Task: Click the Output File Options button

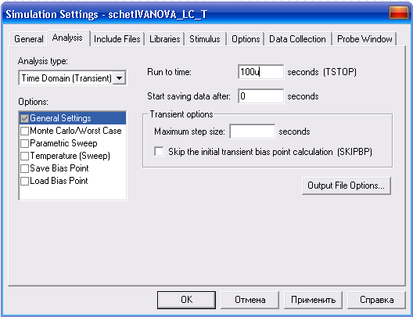Action: (346, 186)
